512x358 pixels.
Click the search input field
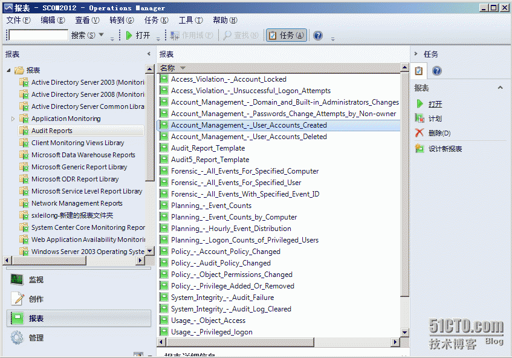click(39, 35)
